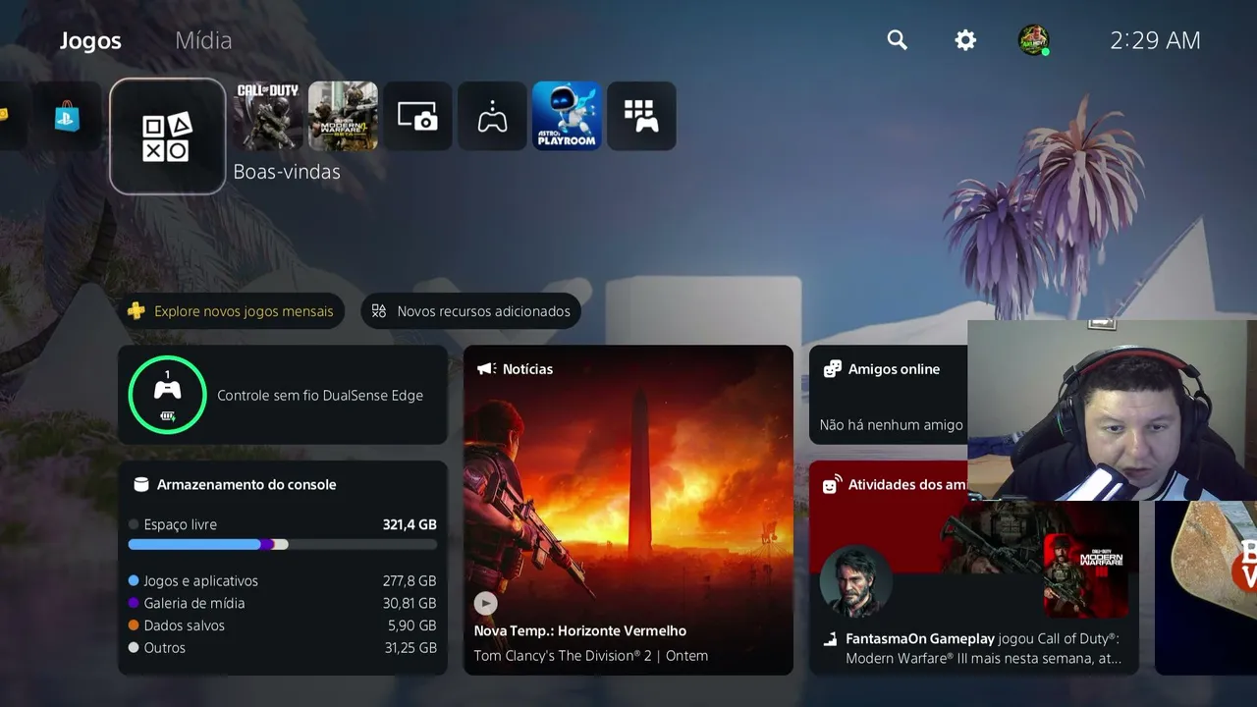Launch the PlayStation Store bag icon
The height and width of the screenshot is (707, 1257).
coord(67,116)
